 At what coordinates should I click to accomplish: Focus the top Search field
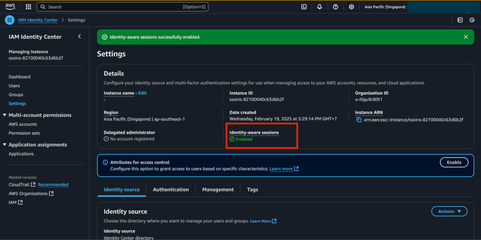[x=123, y=7]
